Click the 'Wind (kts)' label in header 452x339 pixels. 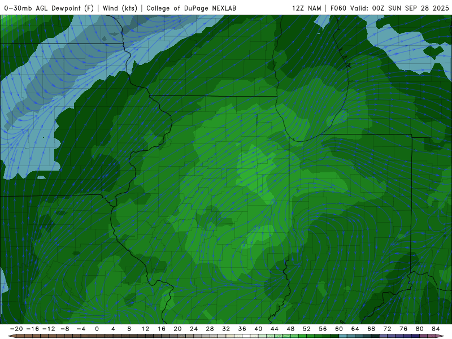click(120, 8)
